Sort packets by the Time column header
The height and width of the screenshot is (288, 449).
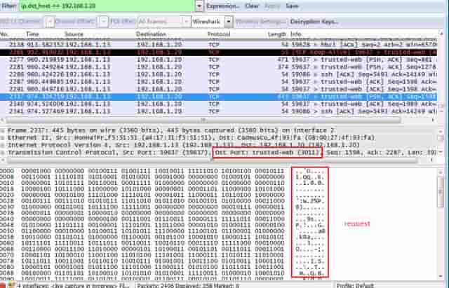(x=32, y=34)
